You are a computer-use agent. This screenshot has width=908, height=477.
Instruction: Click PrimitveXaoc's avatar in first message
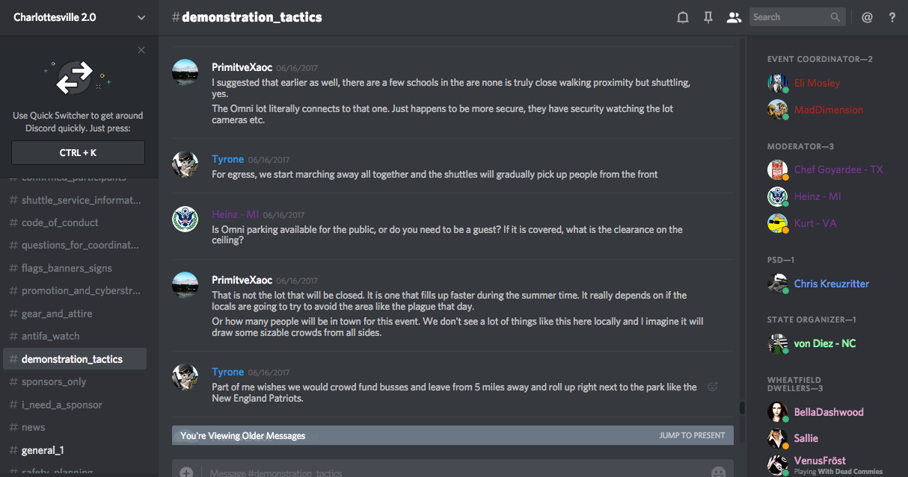(x=185, y=72)
